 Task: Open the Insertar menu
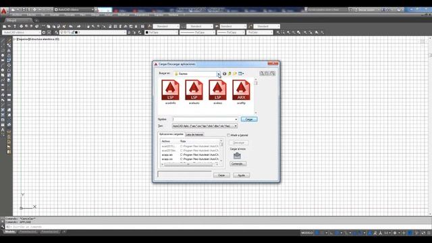point(55,15)
